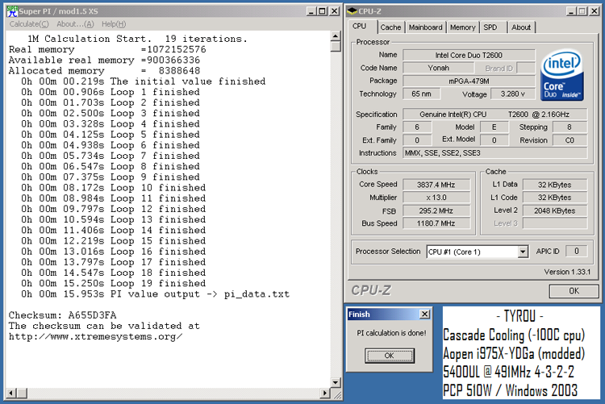Image resolution: width=605 pixels, height=404 pixels.
Task: Switch to the Mainboard tab
Action: pos(426,27)
